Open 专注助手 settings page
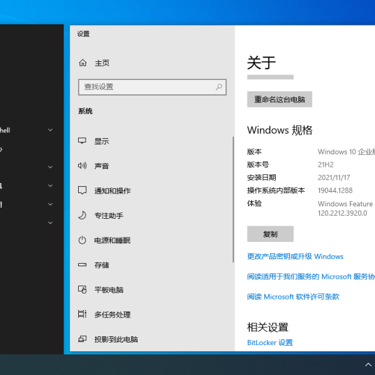The image size is (375, 375). tap(109, 216)
